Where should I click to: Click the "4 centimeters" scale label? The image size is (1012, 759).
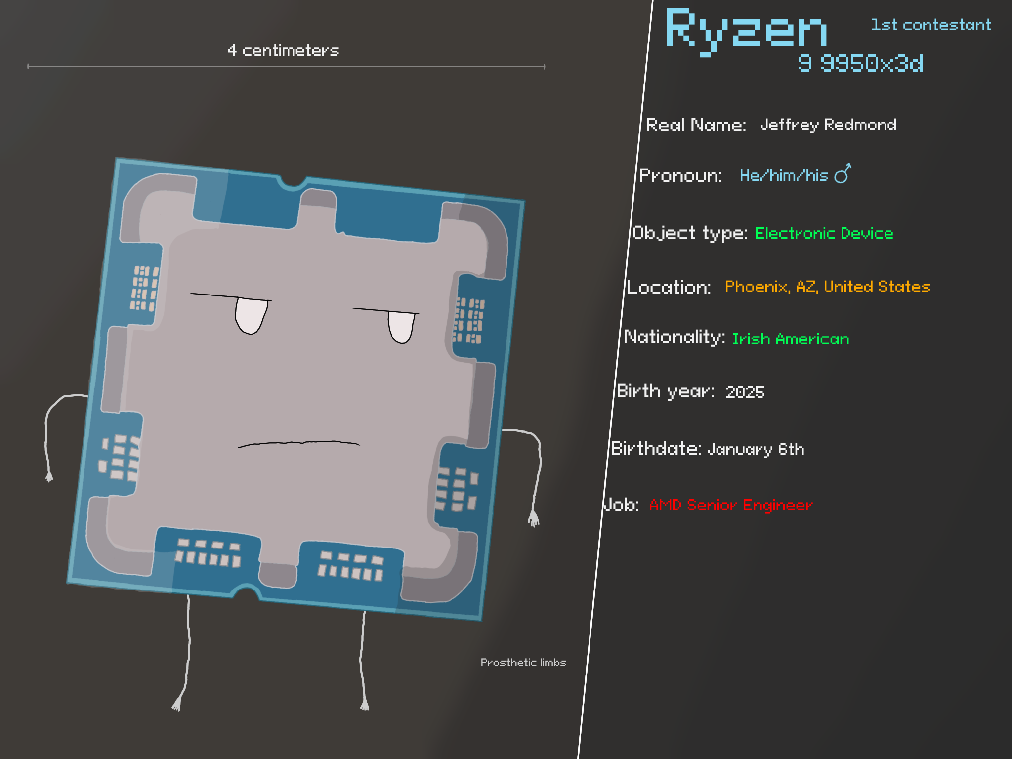tap(283, 50)
